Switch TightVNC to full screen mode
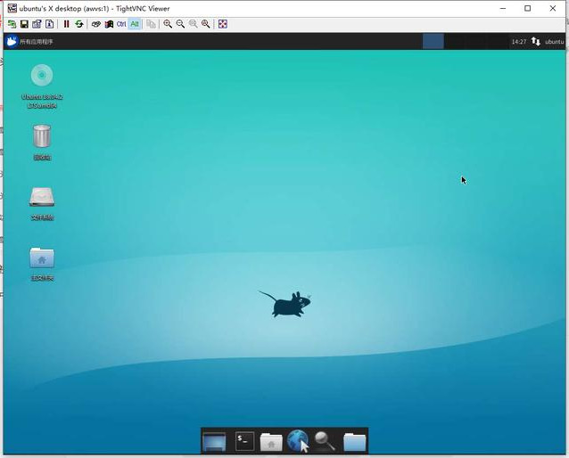The height and width of the screenshot is (458, 569). 223,24
